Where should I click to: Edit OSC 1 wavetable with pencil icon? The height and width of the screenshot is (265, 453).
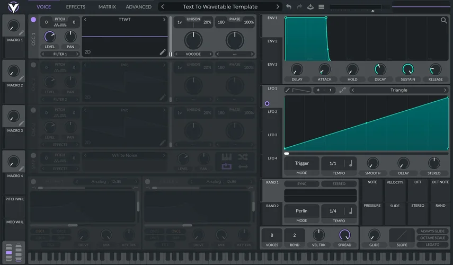pos(163,52)
